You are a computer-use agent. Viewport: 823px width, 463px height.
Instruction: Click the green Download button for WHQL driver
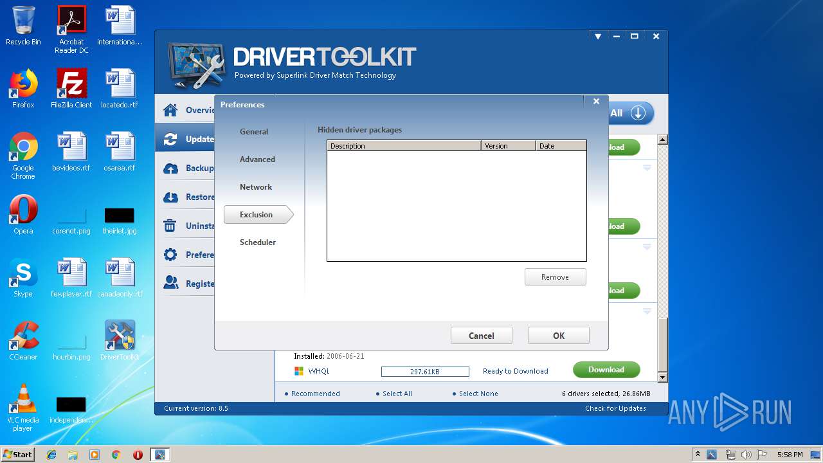pos(606,370)
